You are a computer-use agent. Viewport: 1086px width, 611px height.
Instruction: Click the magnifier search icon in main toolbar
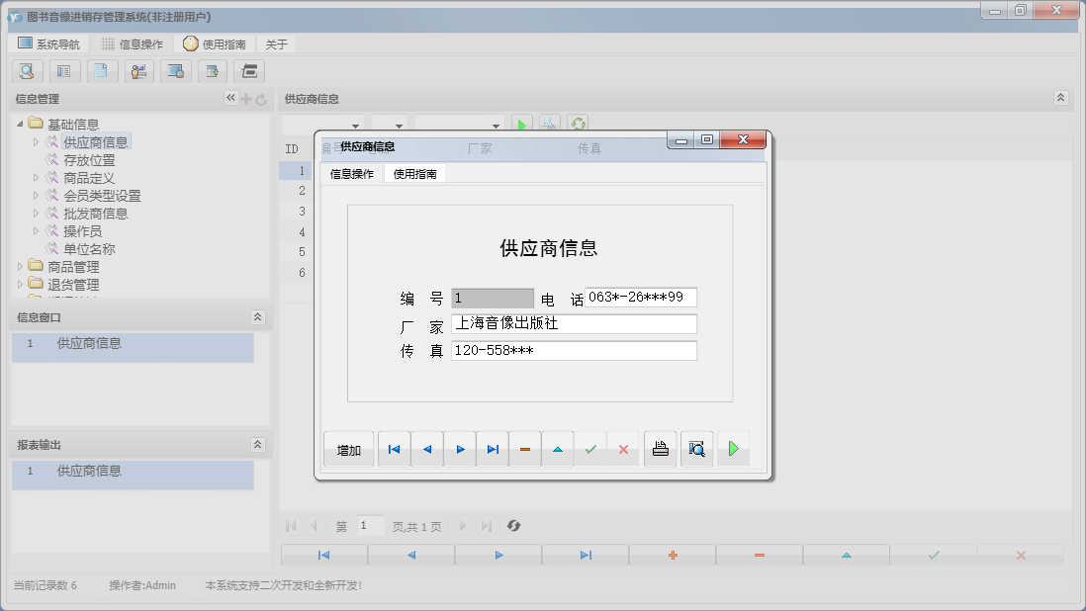(x=27, y=71)
